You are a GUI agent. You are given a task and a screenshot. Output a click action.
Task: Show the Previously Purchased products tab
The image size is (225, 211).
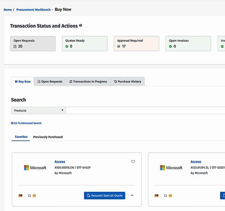(48, 137)
